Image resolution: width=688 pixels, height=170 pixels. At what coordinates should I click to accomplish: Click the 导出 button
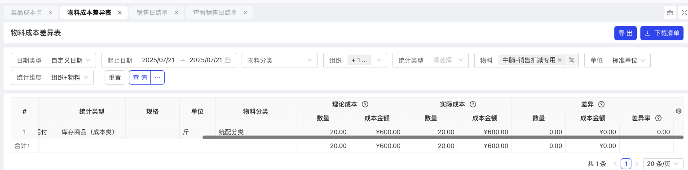tap(626, 33)
